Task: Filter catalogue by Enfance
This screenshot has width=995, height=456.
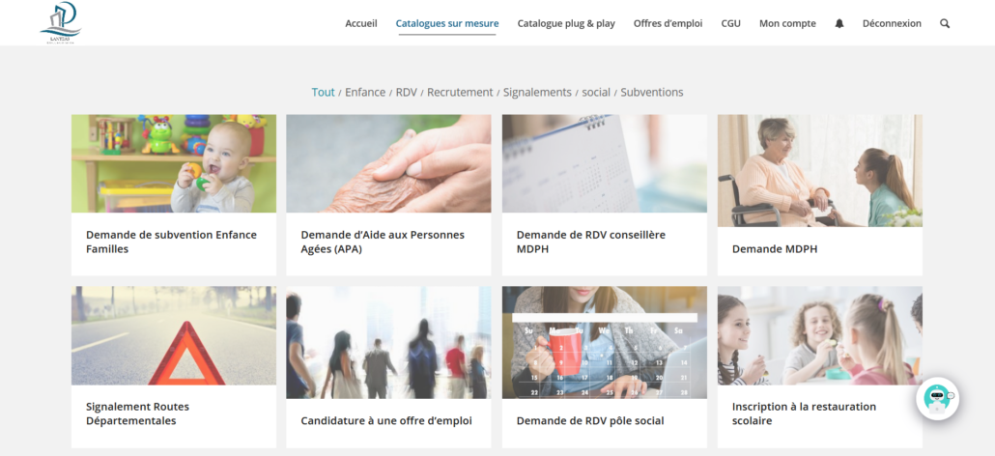Action: pyautogui.click(x=365, y=92)
